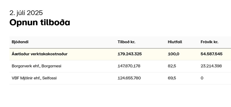231x107 pixels.
Task: Click the Mjölnir bid amount 124.655.780
Action: pyautogui.click(x=129, y=78)
